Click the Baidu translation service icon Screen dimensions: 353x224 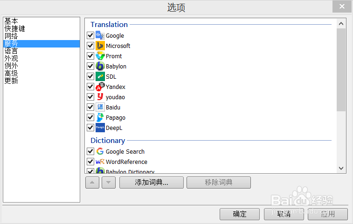pos(100,107)
